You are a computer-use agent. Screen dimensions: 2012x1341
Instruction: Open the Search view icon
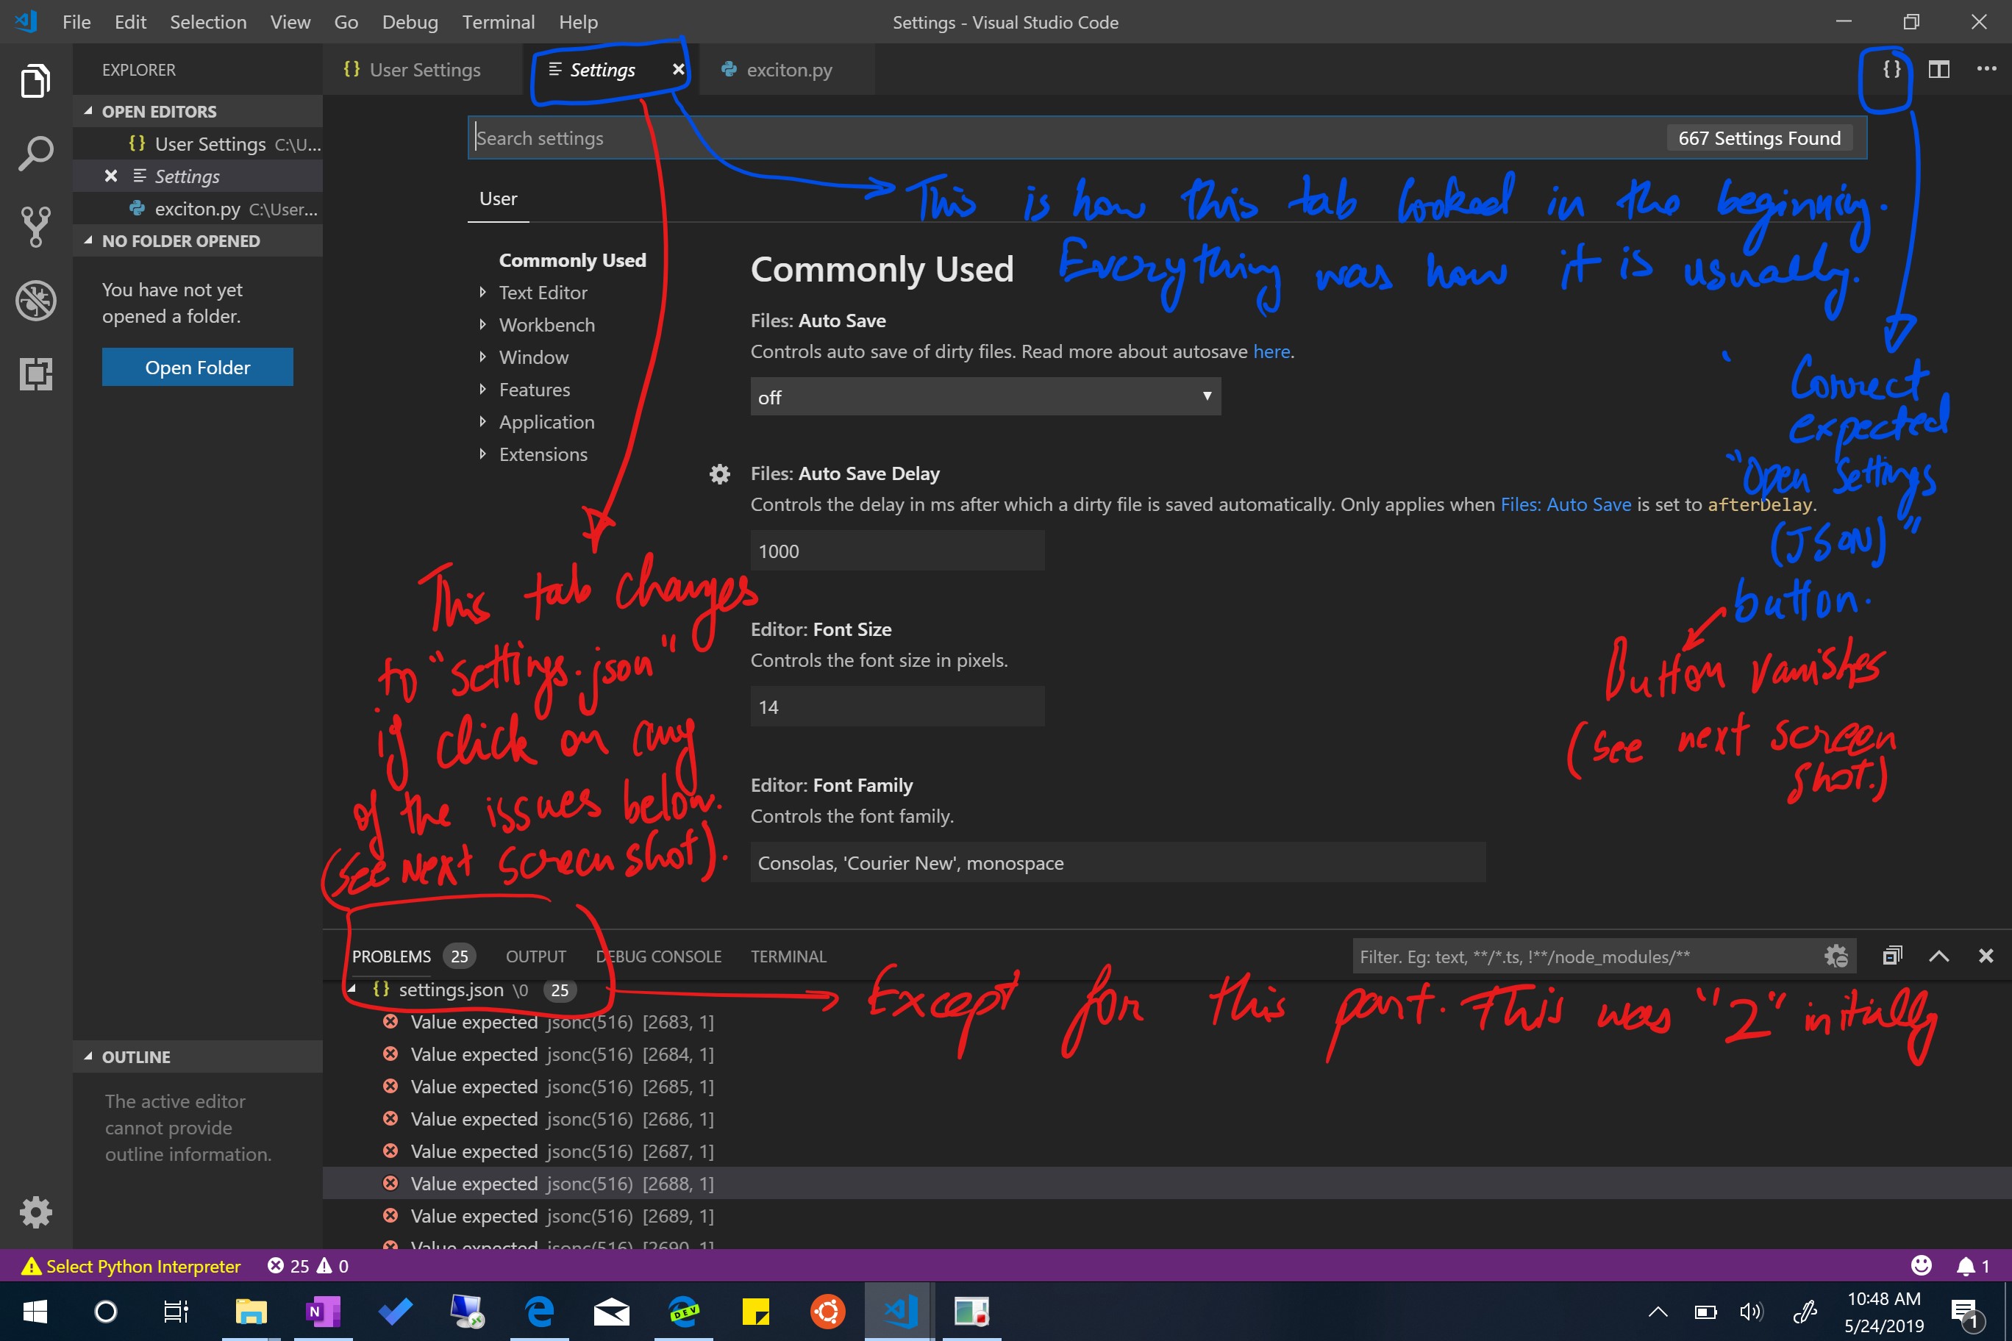tap(35, 152)
